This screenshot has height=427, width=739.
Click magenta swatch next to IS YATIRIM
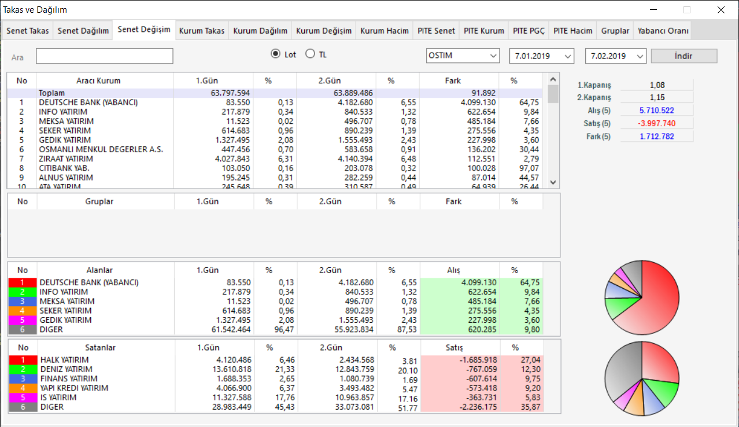coord(22,397)
